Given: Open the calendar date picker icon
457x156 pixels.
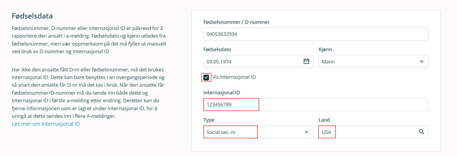Looking at the screenshot, I should [x=306, y=61].
